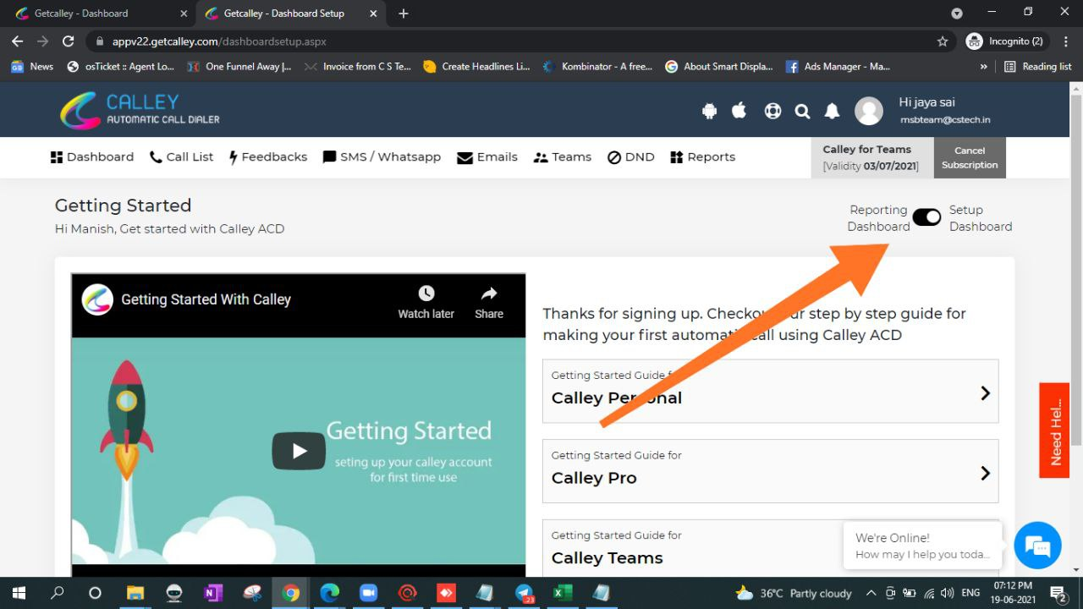Show hidden system tray icons

[x=871, y=593]
